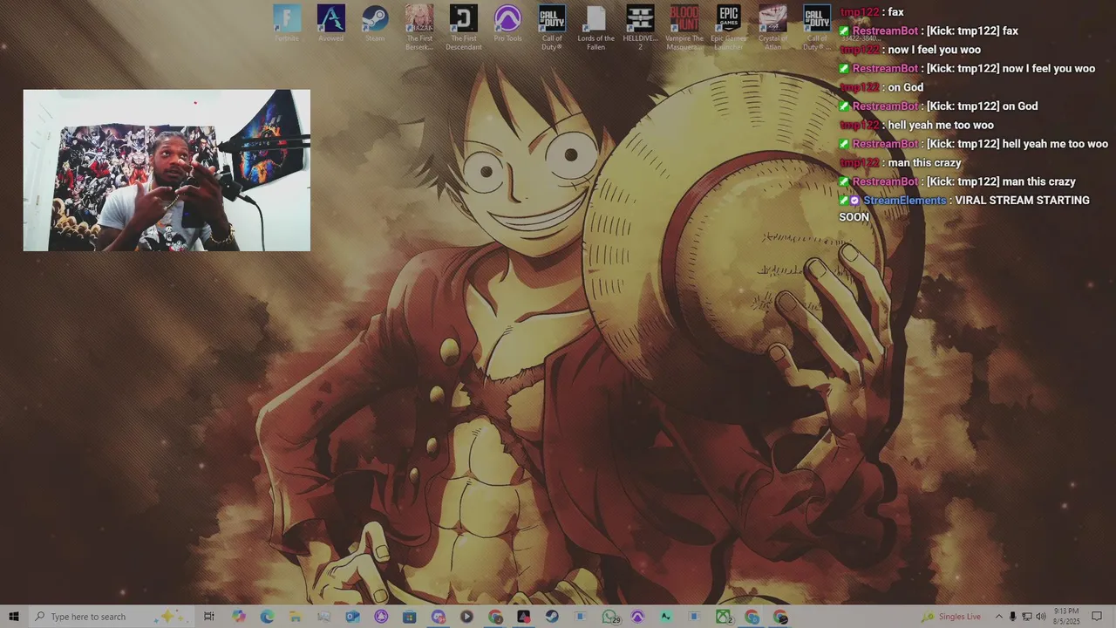
Task: Click StreamElements 'VIRAL STREAM STARTING SOON' message
Action: click(x=964, y=208)
